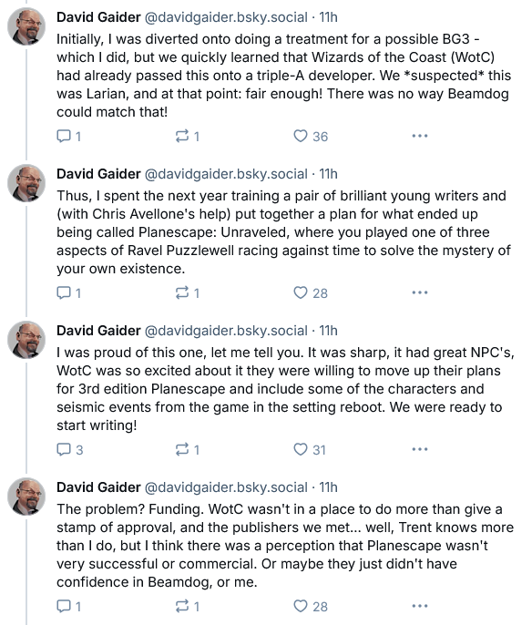Like the post with 36 likes
Screen dimensions: 532x625
coord(311,137)
